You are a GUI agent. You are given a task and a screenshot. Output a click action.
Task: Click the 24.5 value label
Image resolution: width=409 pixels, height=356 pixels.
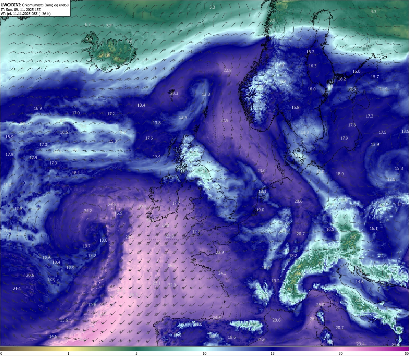[x=216, y=317]
